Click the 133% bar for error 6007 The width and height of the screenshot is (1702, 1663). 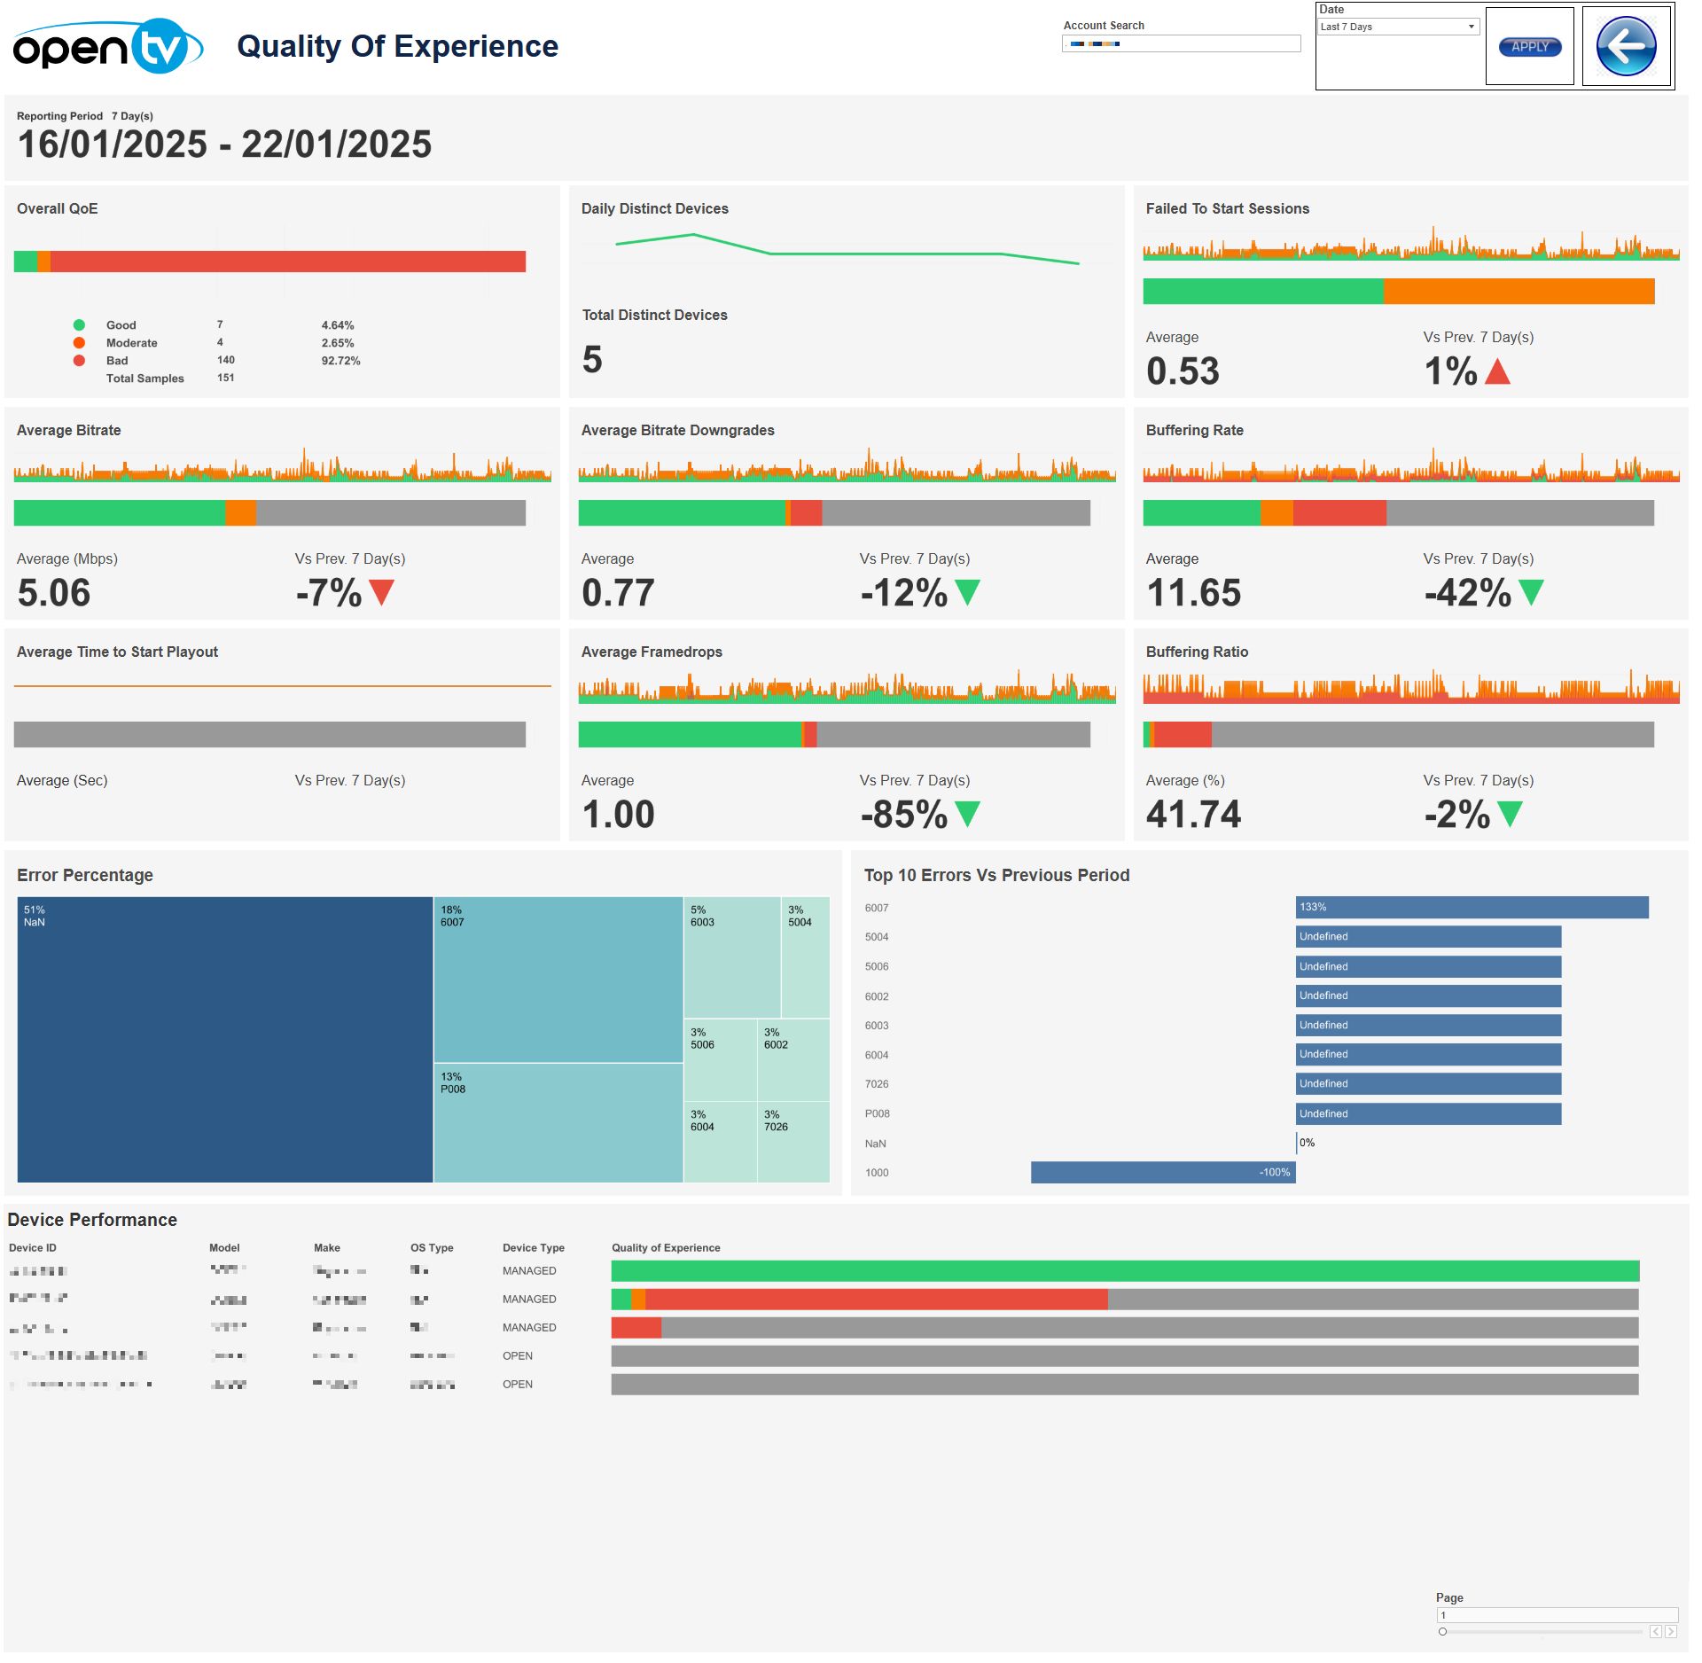click(x=1471, y=907)
